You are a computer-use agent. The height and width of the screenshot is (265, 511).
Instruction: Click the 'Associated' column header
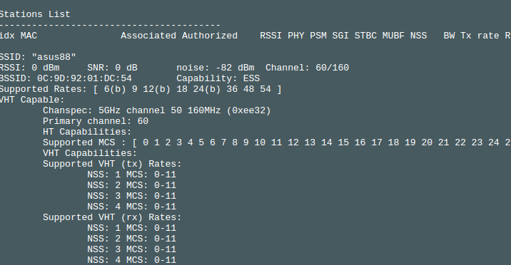pos(148,36)
